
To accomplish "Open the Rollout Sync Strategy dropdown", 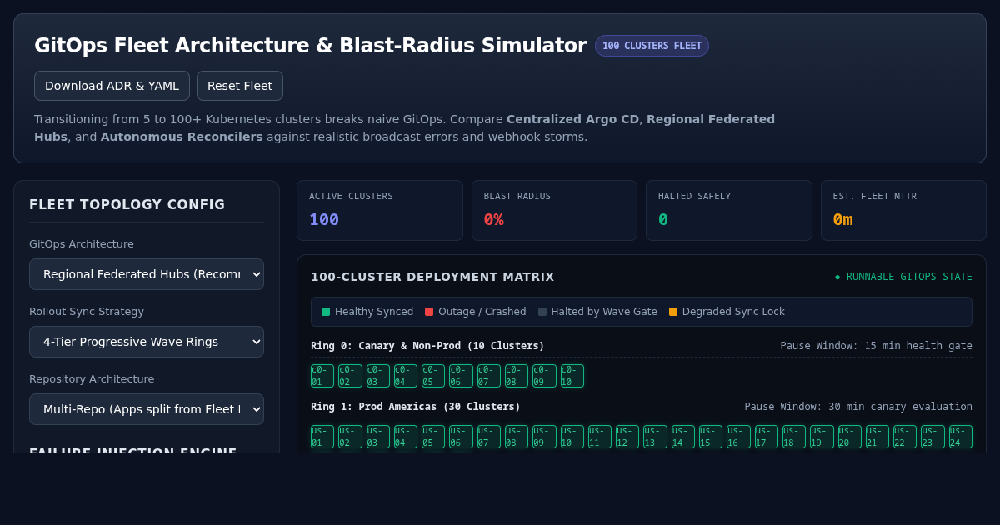I will click(147, 342).
